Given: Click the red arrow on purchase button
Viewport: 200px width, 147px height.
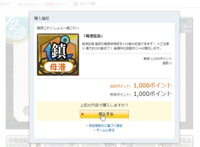Looking at the screenshot, I should 83,114.
